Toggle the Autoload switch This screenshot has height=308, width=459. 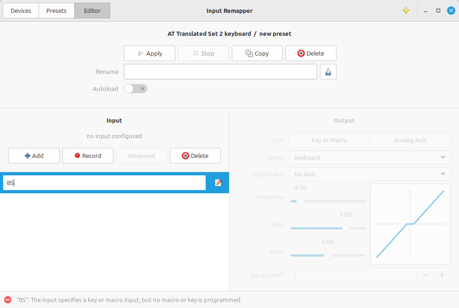pos(135,89)
